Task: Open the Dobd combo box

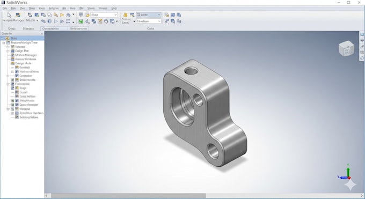Action: [x=104, y=15]
